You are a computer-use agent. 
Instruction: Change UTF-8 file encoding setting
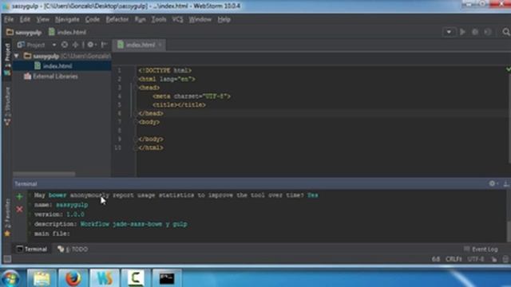point(476,259)
